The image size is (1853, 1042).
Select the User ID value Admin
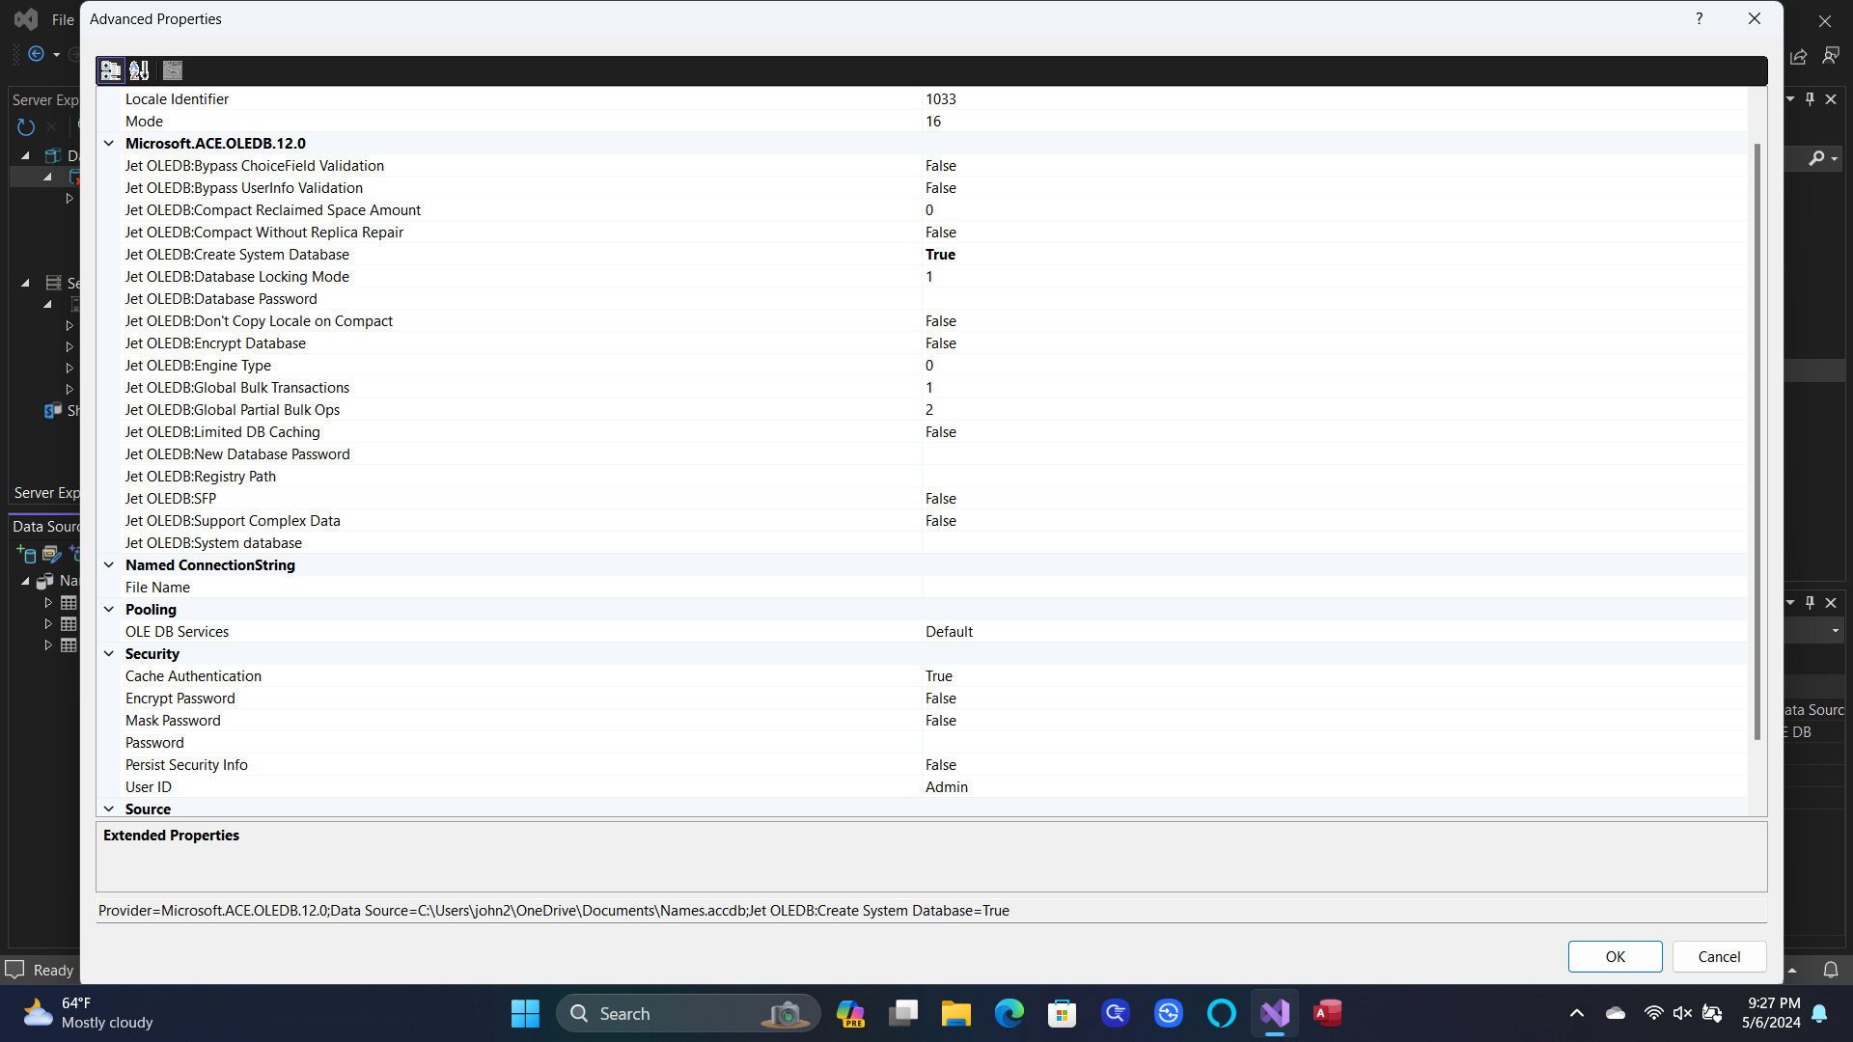coord(947,786)
